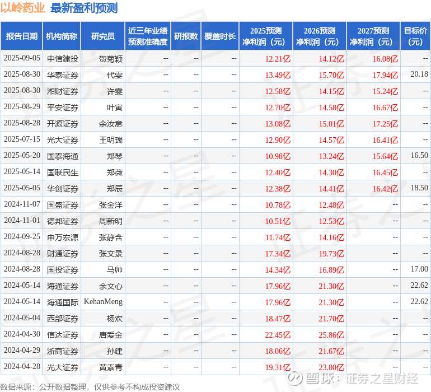
Task: Select the 研究员 column header
Action: [x=103, y=36]
